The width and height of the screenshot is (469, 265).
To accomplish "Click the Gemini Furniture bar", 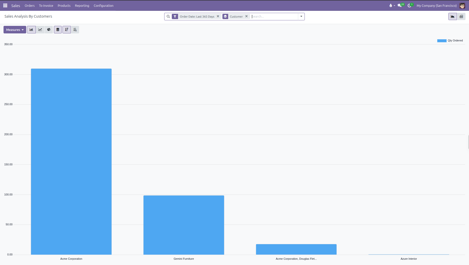I will click(184, 225).
